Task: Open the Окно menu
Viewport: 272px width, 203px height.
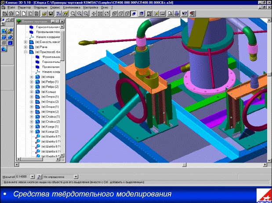Action: (105, 7)
